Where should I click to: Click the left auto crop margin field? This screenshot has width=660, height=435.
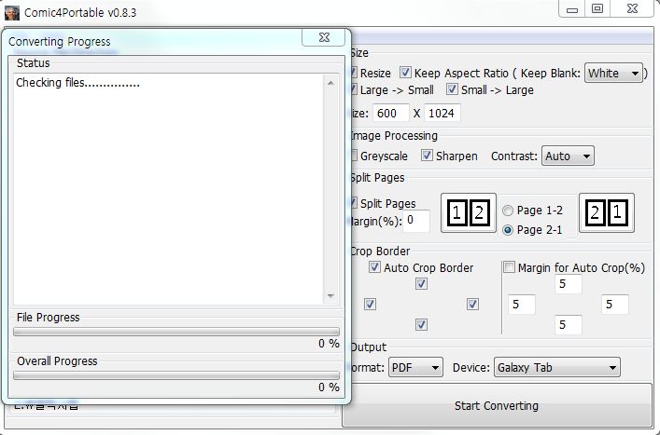coord(522,305)
